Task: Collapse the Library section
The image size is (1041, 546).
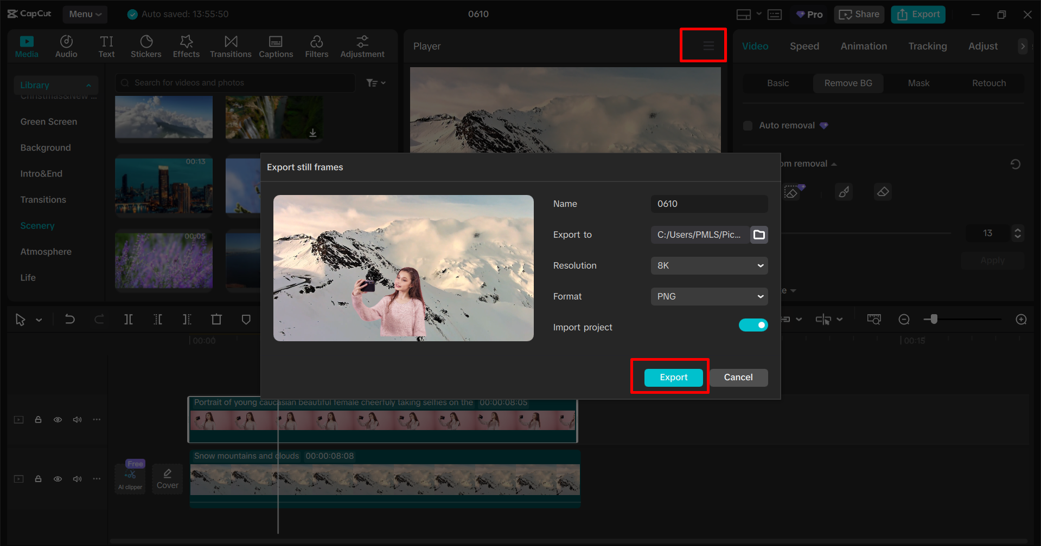Action: 88,84
